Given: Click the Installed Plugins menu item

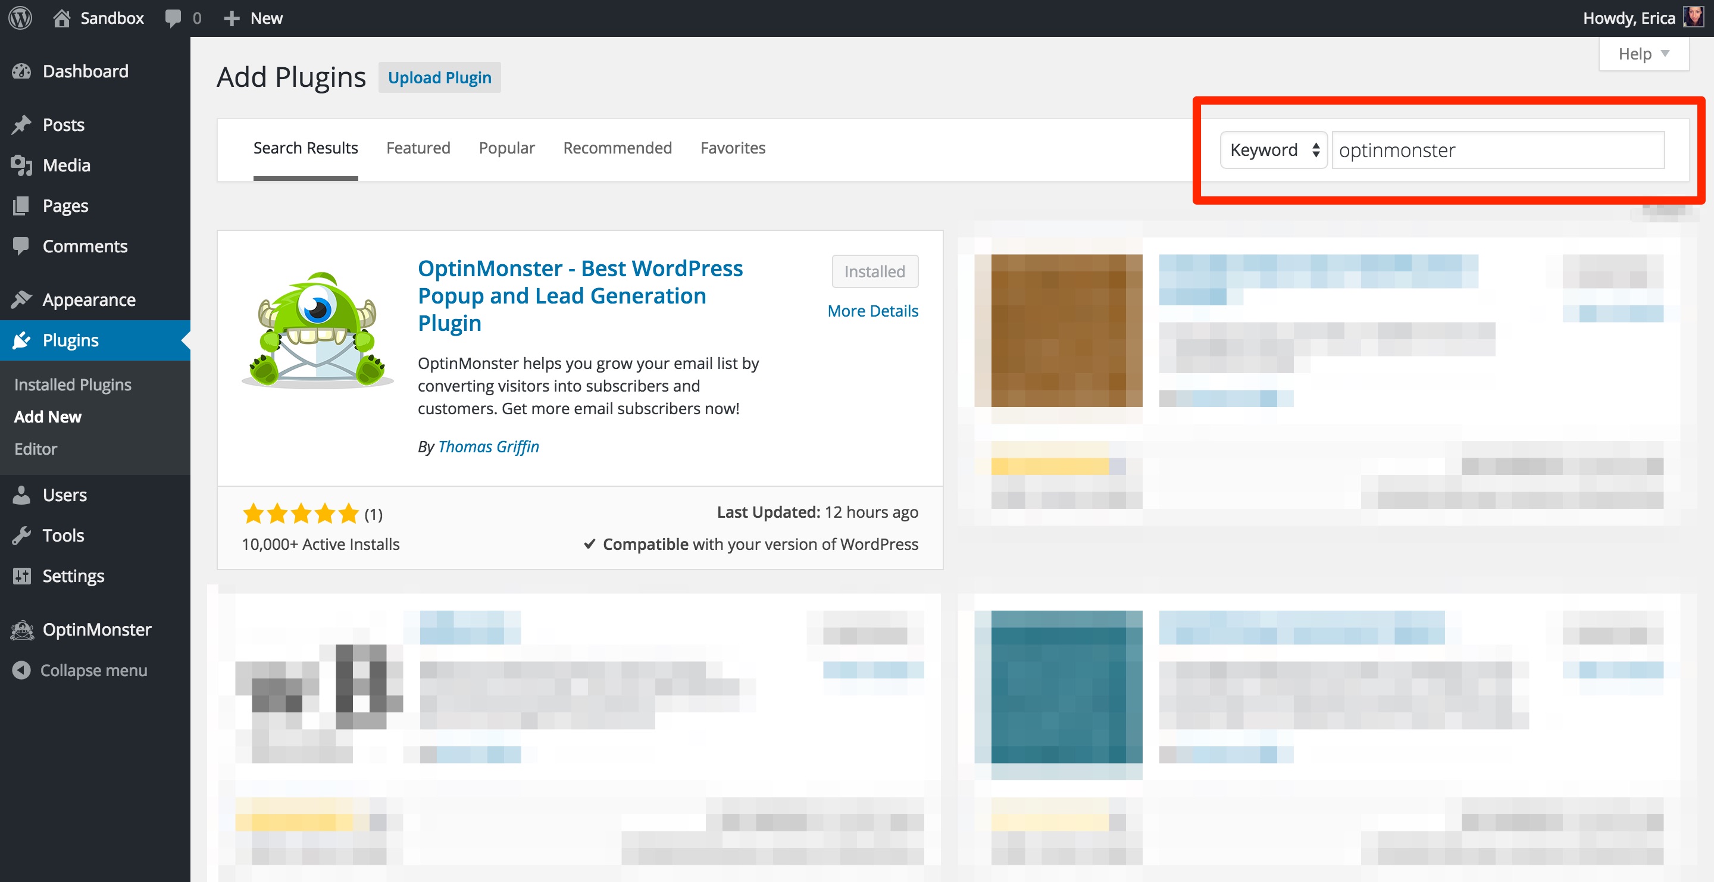Looking at the screenshot, I should [73, 383].
